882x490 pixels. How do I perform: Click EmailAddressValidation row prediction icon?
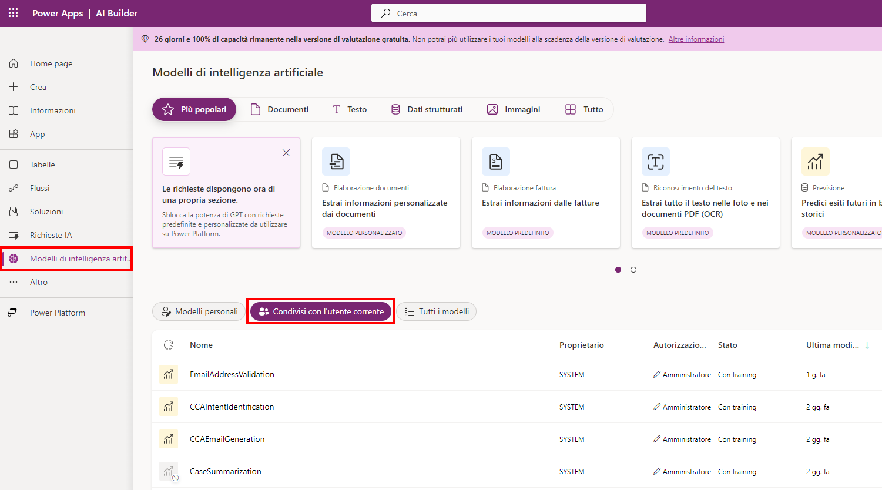(169, 374)
